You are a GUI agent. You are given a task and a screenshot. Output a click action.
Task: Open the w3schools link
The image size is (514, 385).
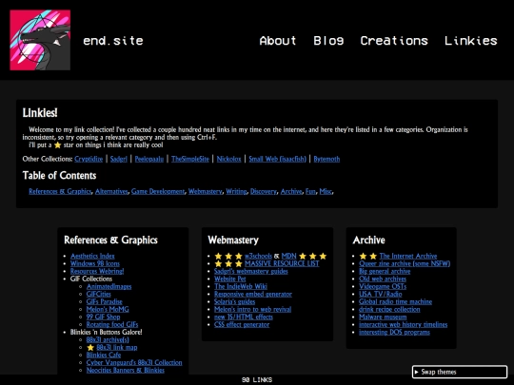[x=258, y=256]
